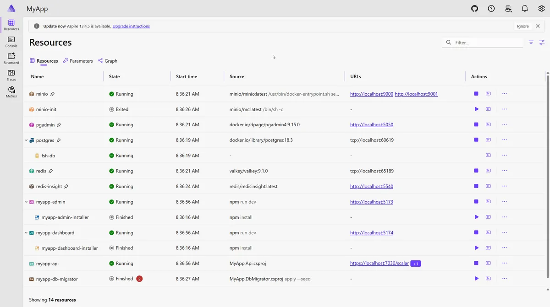This screenshot has height=307, width=550.
Task: Collapse the myapp-dashboard resource row
Action: coord(26,233)
